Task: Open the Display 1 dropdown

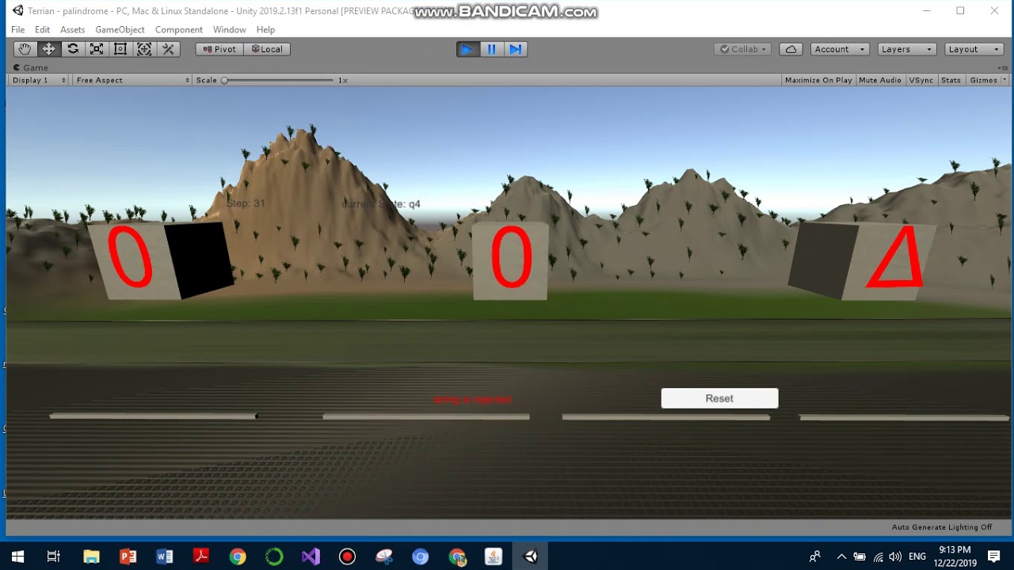Action: tap(38, 80)
